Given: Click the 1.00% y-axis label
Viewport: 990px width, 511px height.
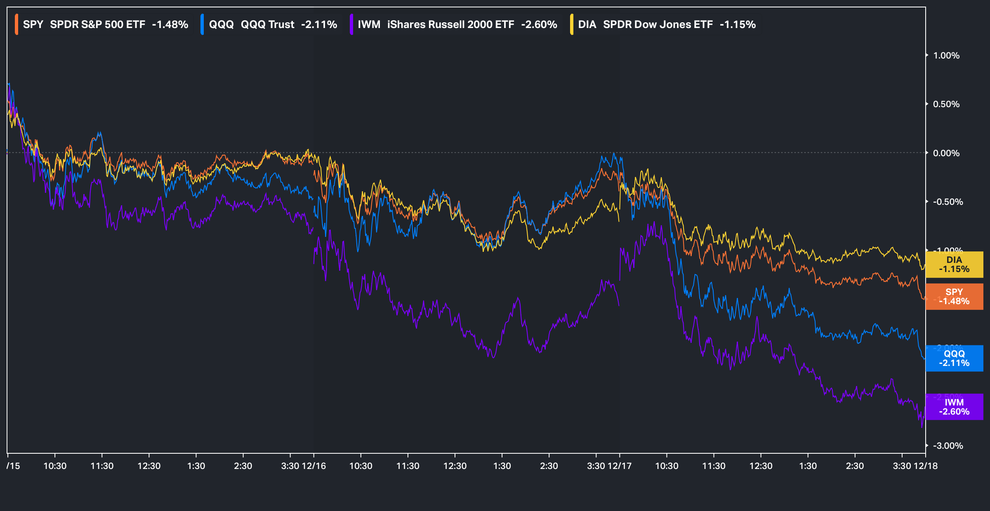Looking at the screenshot, I should tap(946, 56).
